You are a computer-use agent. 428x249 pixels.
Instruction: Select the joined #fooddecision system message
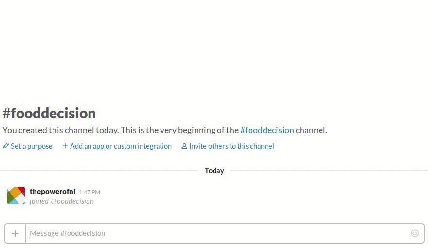point(62,201)
